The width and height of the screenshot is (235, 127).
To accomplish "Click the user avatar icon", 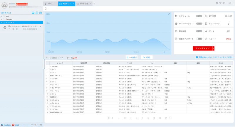I will point(4,6).
